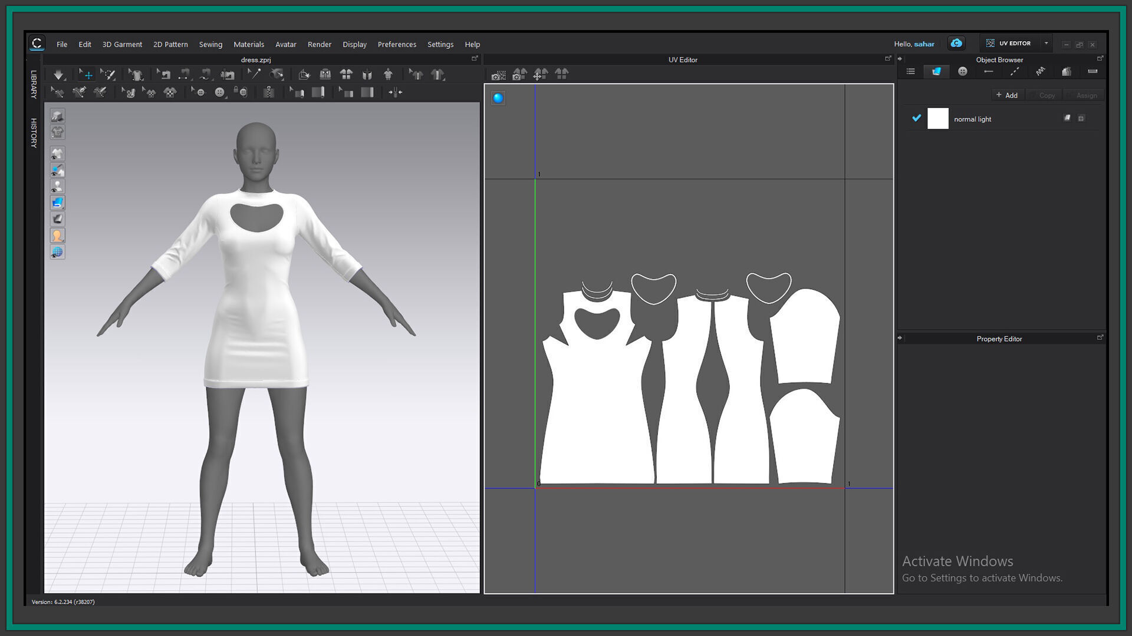The height and width of the screenshot is (636, 1132).
Task: Click the Simulate down-arrow tool
Action: point(58,75)
